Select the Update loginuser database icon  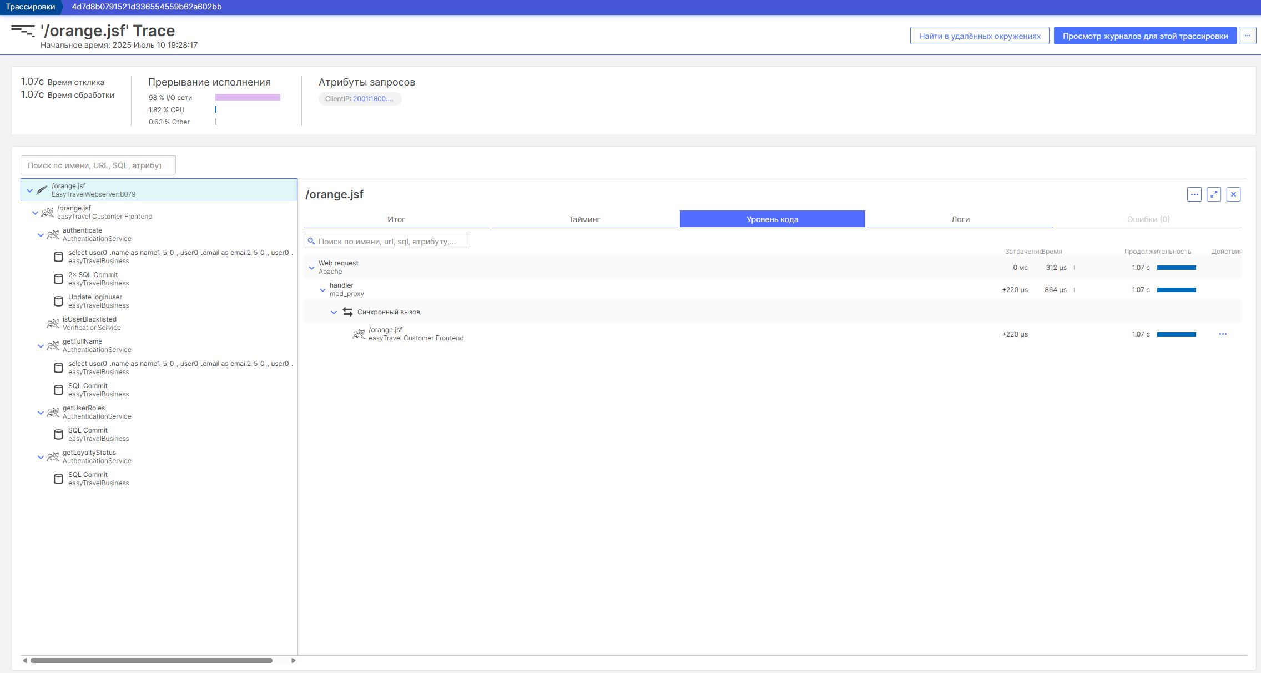58,301
